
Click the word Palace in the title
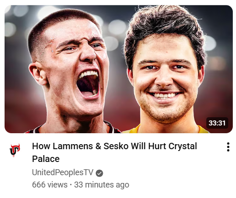point(46,159)
